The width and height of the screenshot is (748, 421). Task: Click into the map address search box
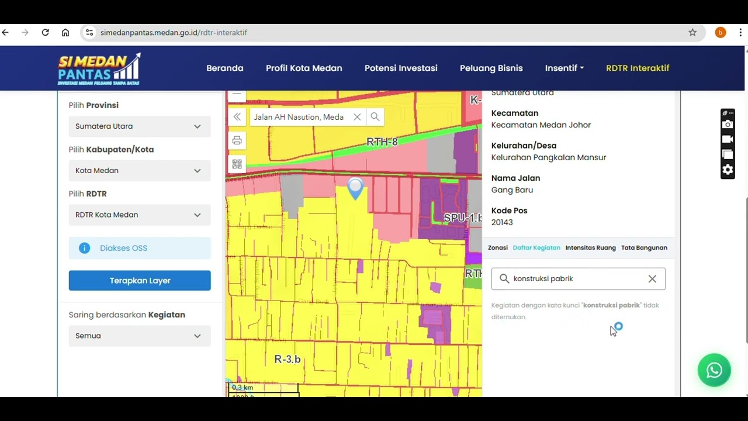299,117
